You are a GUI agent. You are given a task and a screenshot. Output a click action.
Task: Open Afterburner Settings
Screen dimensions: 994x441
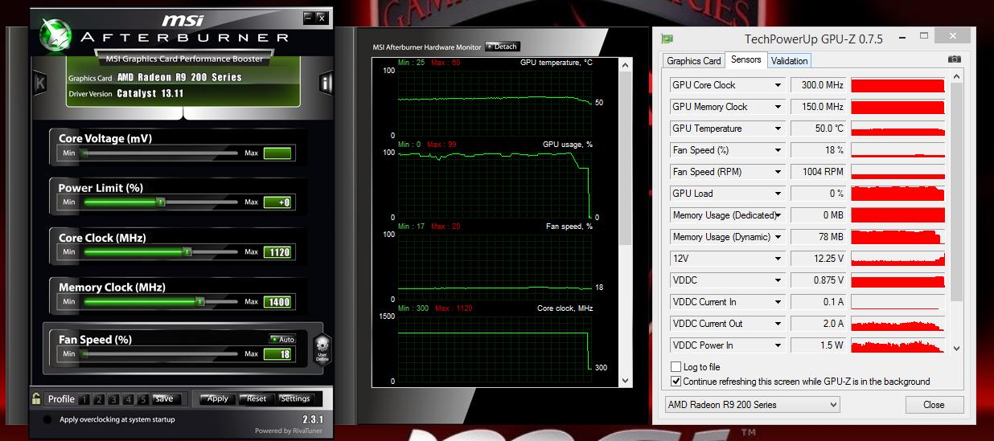pyautogui.click(x=295, y=399)
